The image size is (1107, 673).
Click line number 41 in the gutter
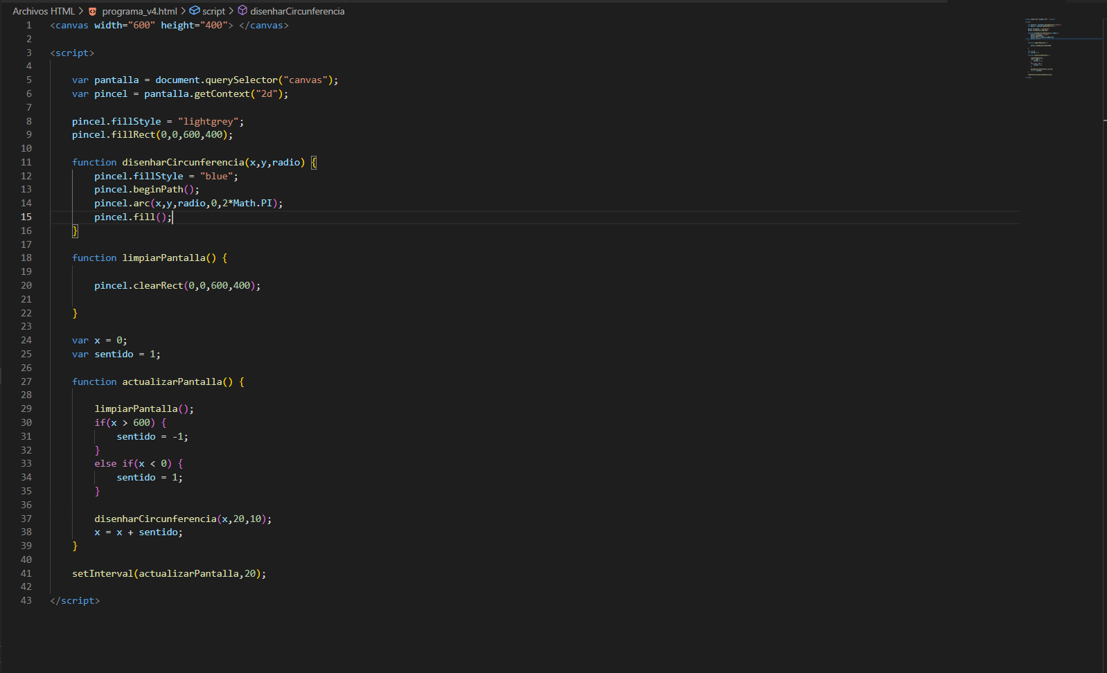[26, 573]
